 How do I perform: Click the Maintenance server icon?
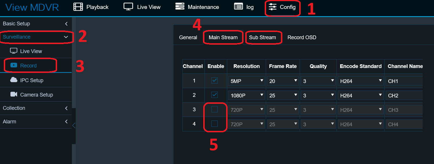coord(180,7)
